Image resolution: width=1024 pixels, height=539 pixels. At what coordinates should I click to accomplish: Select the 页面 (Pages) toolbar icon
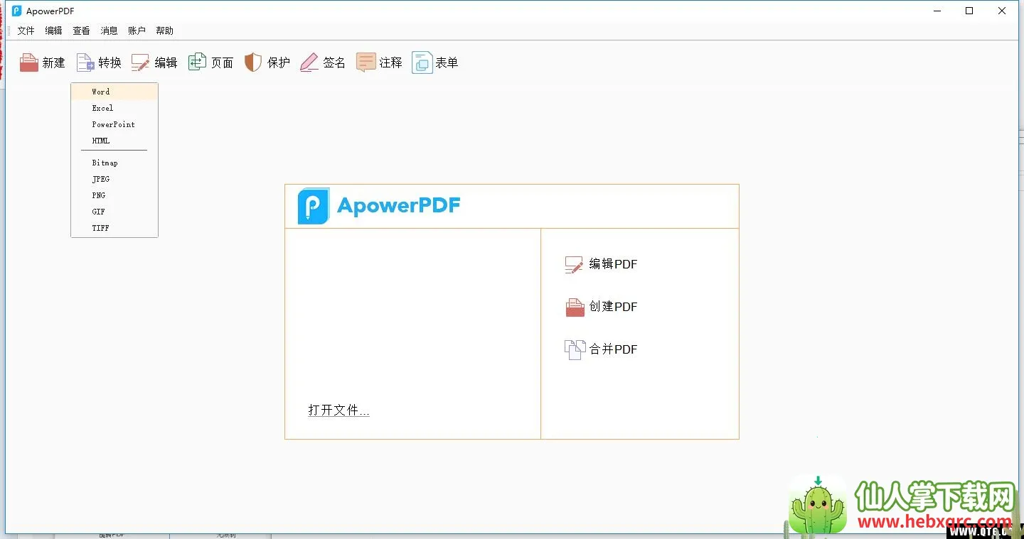coord(197,63)
